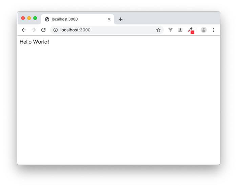This screenshot has width=237, height=187.
Task: Bookmark this page with the star icon
Action: (158, 30)
